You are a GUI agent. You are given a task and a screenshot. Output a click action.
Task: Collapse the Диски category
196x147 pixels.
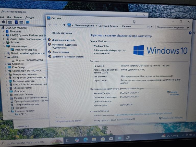[5, 57]
